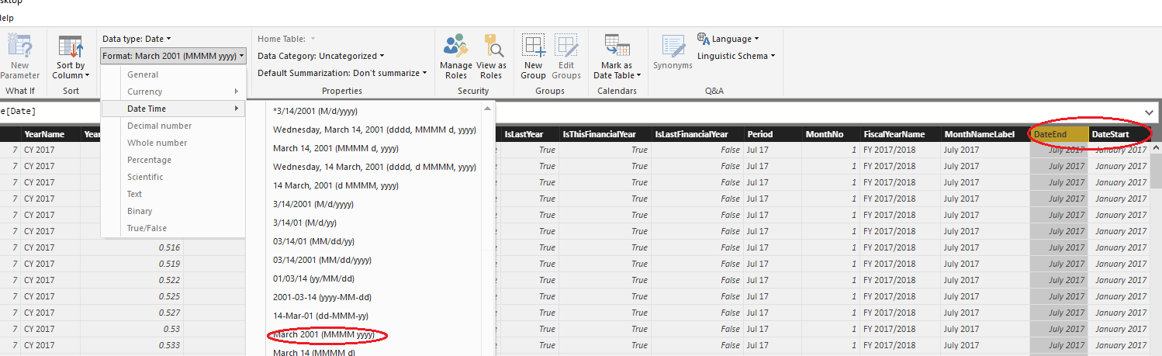Open the Language dropdown
1162x356 pixels.
(x=728, y=39)
